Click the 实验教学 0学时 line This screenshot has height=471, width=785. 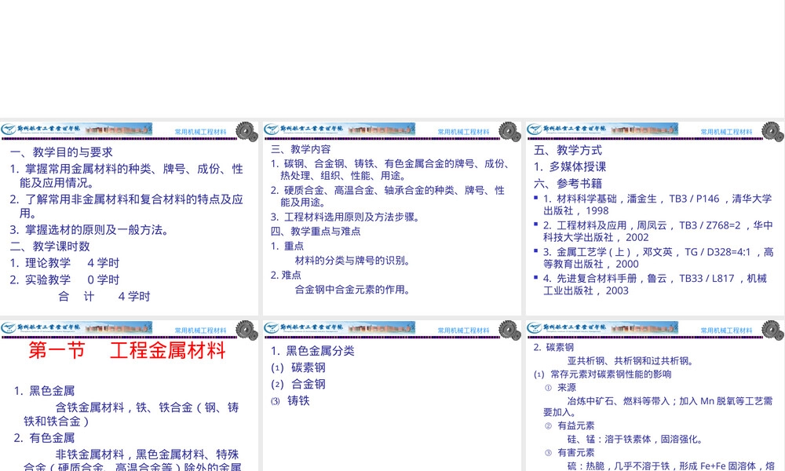pos(64,279)
